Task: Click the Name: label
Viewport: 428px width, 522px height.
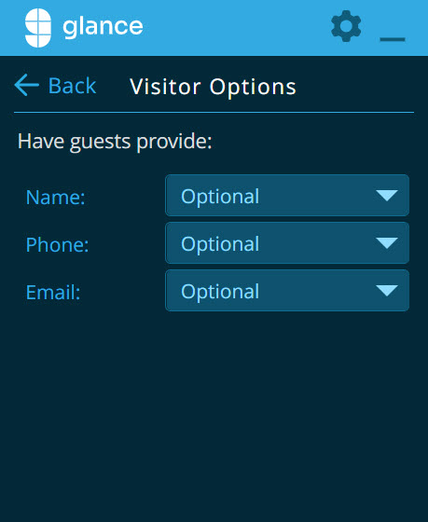Action: (55, 197)
